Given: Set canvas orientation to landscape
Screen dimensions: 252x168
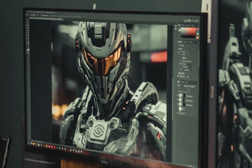Looking at the screenshot, I should click(185, 58).
